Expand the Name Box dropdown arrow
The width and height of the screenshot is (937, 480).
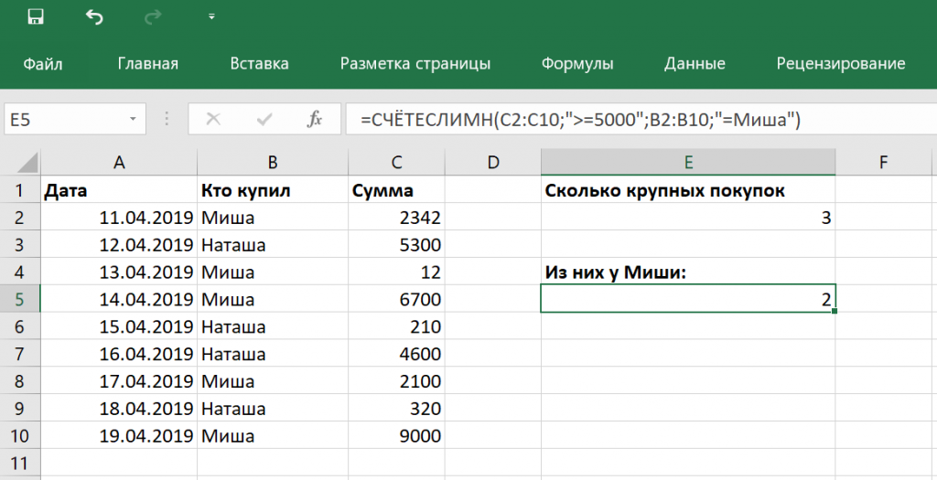(134, 119)
